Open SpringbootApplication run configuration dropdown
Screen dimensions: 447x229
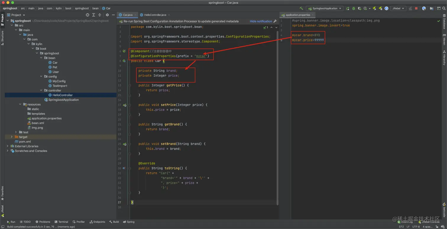click(325, 9)
